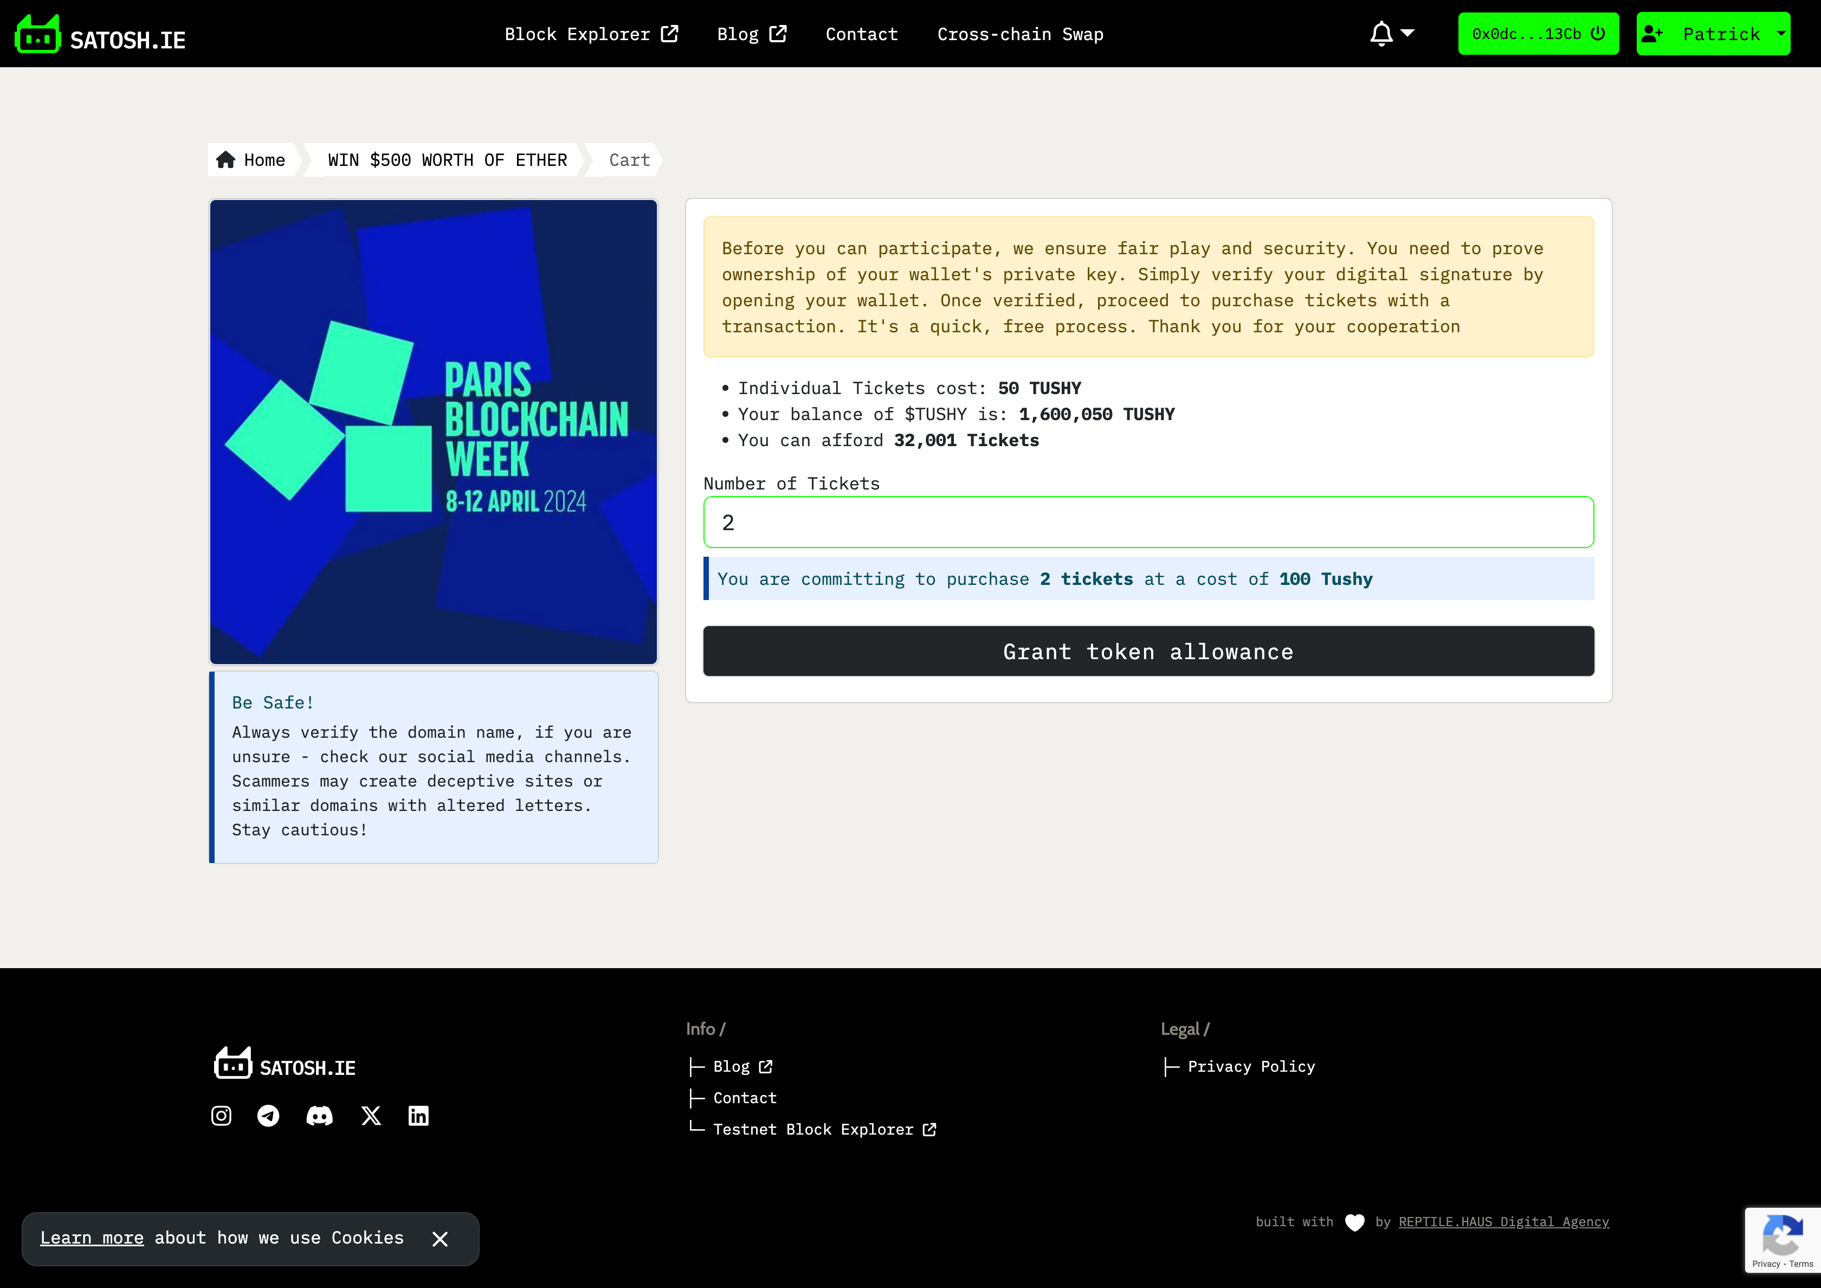
Task: Click balance '1,600,050 TUSHY' text
Action: pyautogui.click(x=1097, y=415)
